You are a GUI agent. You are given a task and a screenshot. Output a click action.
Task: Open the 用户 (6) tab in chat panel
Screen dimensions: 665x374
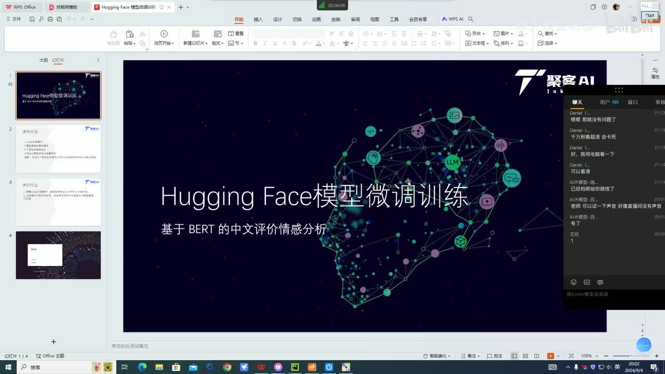coord(609,102)
